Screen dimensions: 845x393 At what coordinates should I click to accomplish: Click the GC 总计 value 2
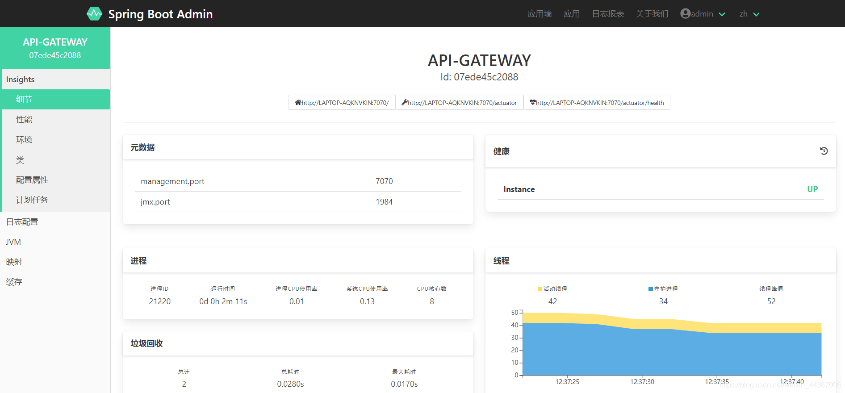pos(184,384)
